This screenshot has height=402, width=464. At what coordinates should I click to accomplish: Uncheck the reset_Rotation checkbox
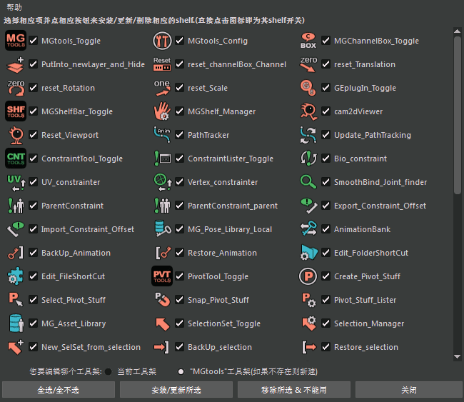click(x=33, y=88)
